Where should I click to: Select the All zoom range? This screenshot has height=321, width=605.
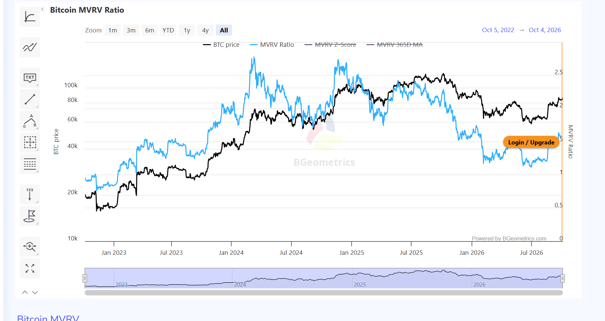point(224,30)
